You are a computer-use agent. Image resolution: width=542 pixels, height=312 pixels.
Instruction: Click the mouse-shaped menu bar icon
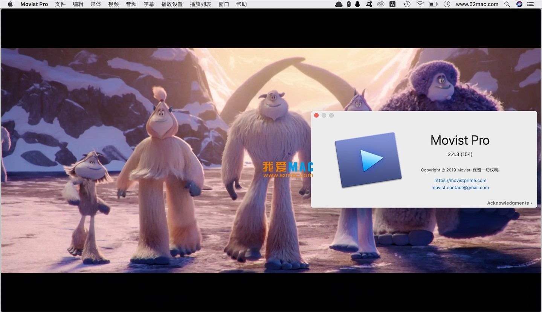[x=349, y=4]
